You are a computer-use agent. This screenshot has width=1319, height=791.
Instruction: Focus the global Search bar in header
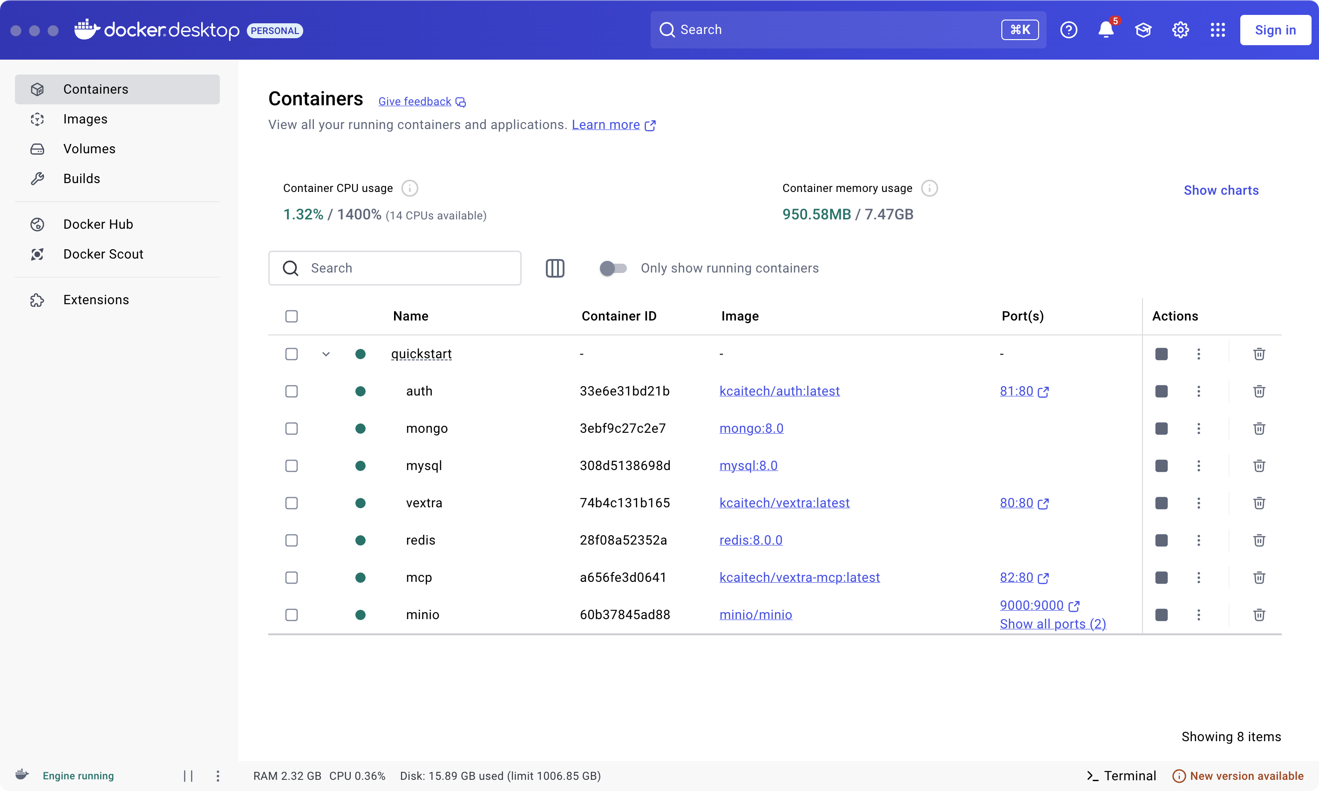(848, 30)
